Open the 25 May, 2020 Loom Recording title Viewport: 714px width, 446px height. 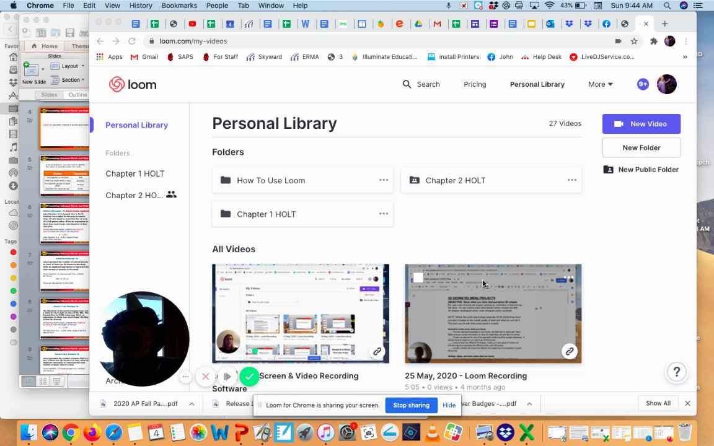click(x=466, y=376)
